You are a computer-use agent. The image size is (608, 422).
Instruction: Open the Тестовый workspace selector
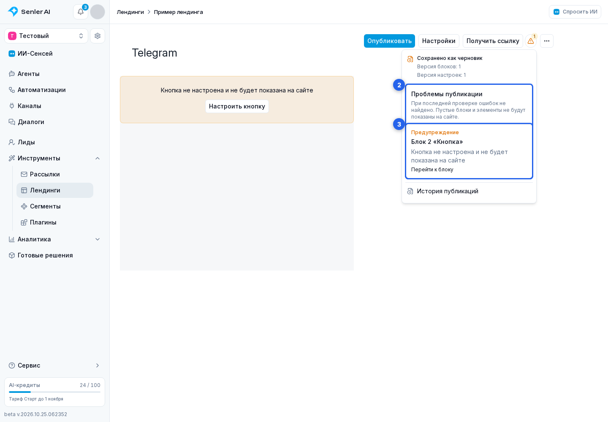click(46, 36)
